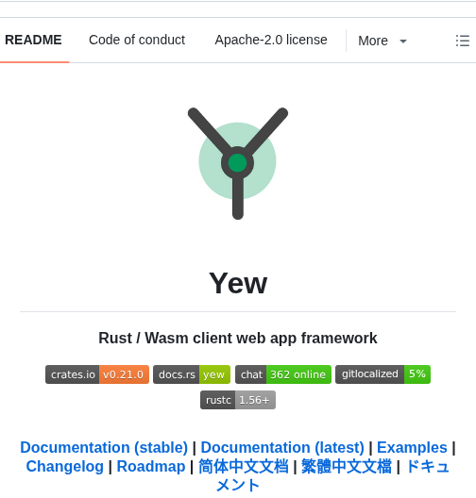Click the Yew logo image
Image resolution: width=476 pixels, height=498 pixels.
coord(238,163)
